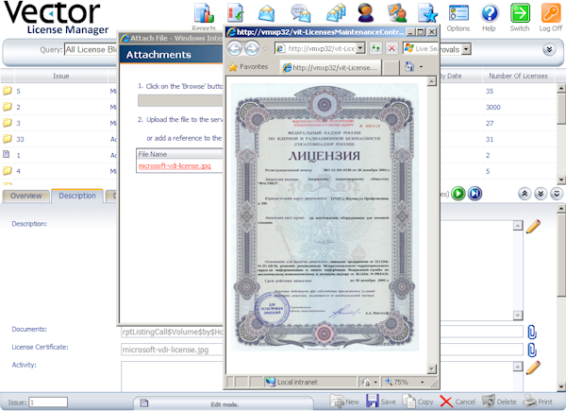Screen dimensions: 566x411
Task: Click the license list scrollbar up arrow
Action: pos(561,88)
